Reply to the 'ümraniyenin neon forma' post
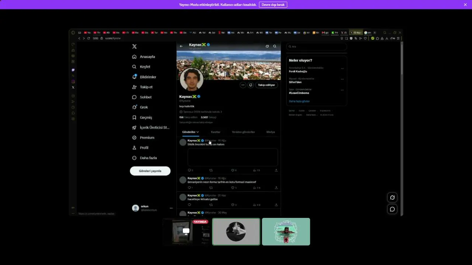 190,188
